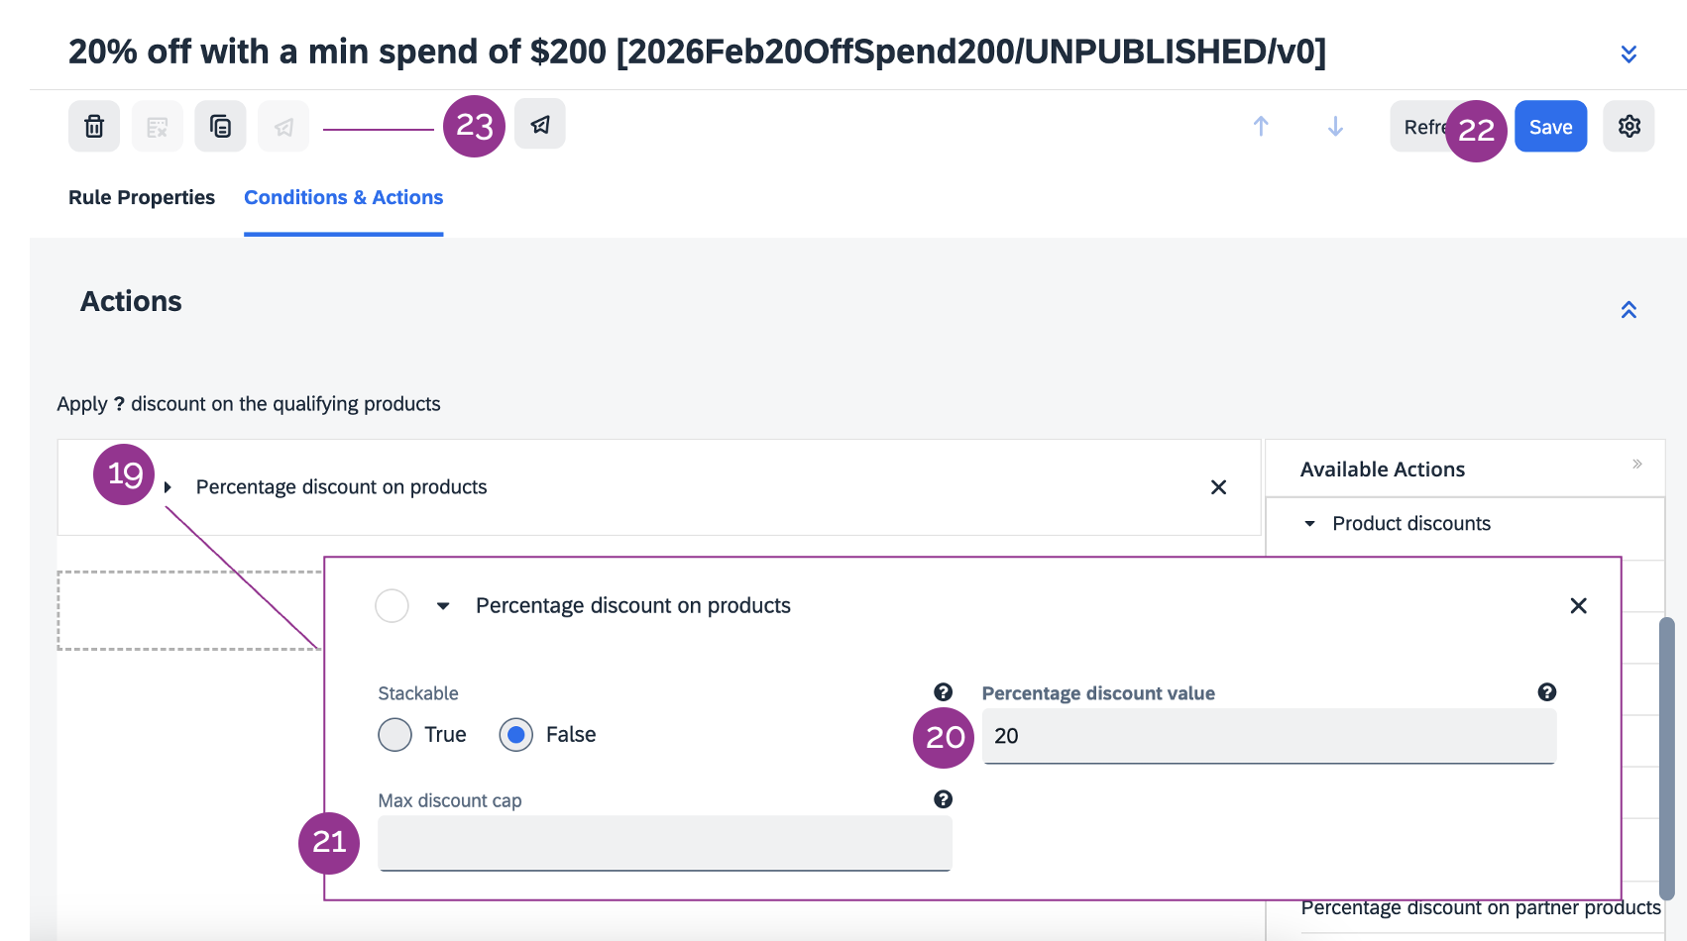The height and width of the screenshot is (941, 1687).
Task: Open help icon for Percentage discount value
Action: tap(1546, 692)
